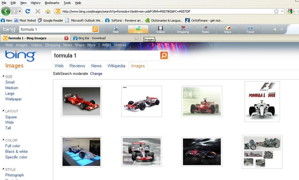Open the Microsoft Outlook Web bookmark
This screenshot has width=299, height=180.
[84, 21]
